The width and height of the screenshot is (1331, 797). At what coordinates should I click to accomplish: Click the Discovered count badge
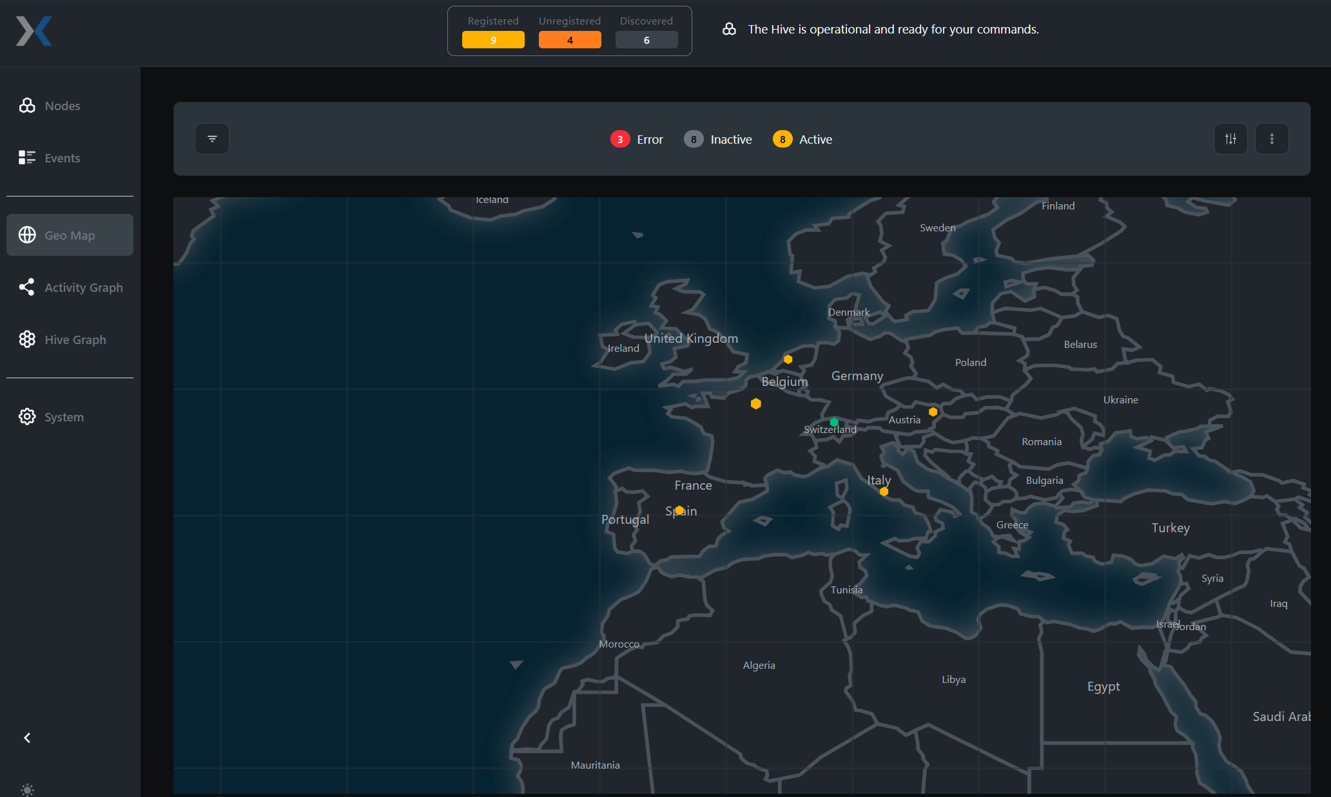[646, 40]
